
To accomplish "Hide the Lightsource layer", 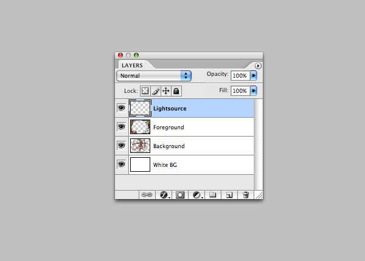I will point(121,108).
